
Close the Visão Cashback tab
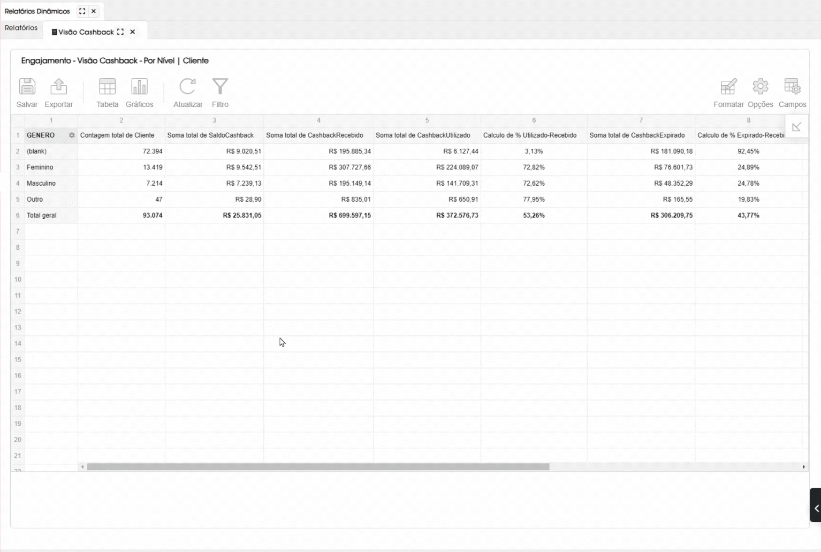pyautogui.click(x=133, y=32)
